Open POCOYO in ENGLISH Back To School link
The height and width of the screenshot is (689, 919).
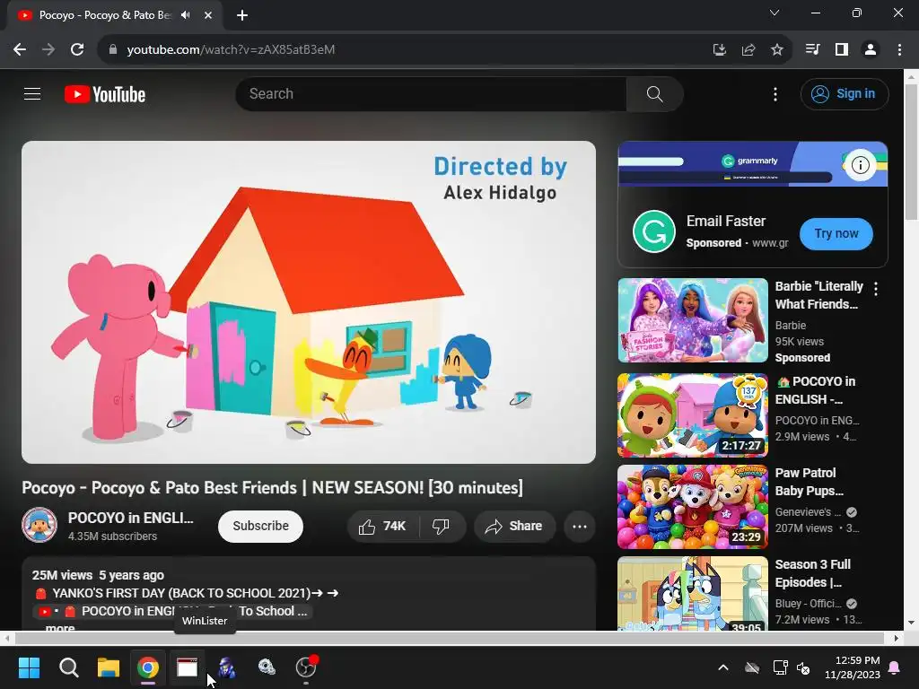coord(172,611)
